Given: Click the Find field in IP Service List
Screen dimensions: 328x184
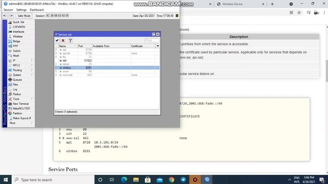Looking at the screenshot, I should pyautogui.click(x=152, y=40).
